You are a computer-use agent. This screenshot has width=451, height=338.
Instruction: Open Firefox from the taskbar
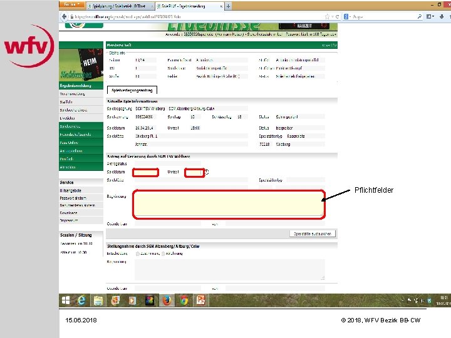(x=167, y=300)
